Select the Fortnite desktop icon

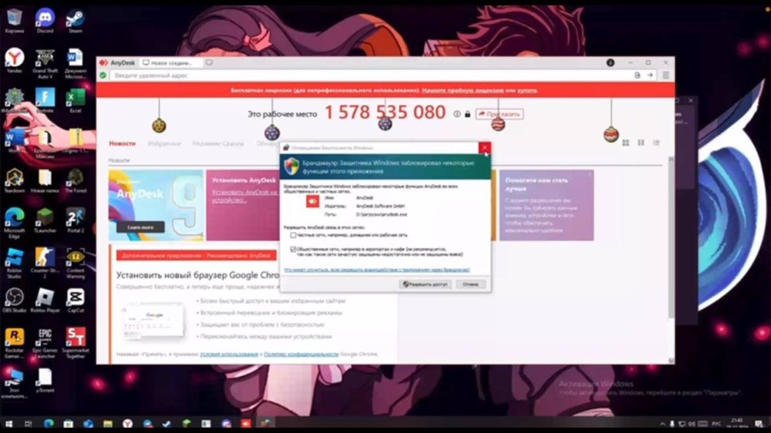[x=45, y=100]
